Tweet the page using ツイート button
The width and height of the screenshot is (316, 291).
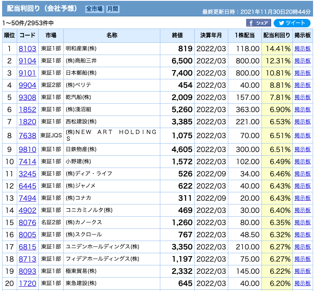292,23
